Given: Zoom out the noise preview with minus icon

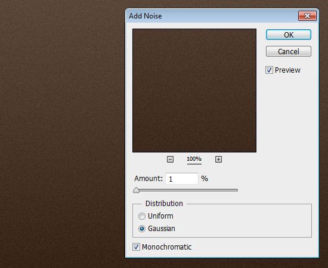Looking at the screenshot, I should (171, 160).
